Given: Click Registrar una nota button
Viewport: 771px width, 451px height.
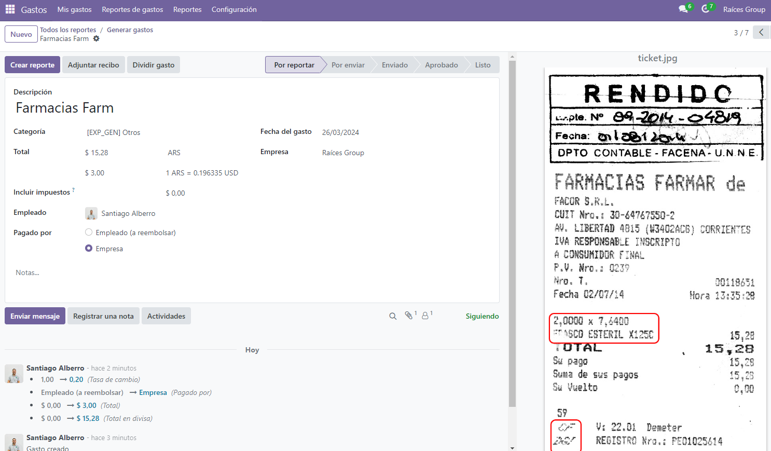Looking at the screenshot, I should point(103,316).
